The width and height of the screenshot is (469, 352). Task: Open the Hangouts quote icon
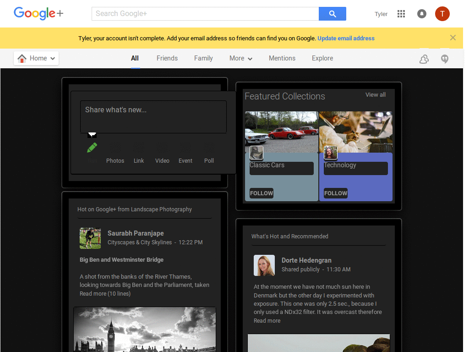pos(445,59)
